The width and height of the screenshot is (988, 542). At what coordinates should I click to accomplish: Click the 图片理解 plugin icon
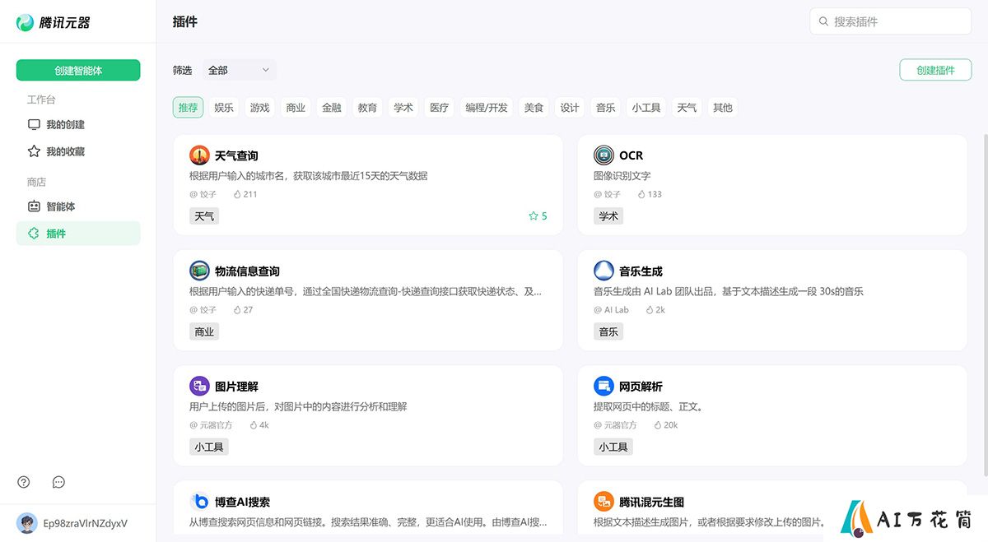coord(199,387)
